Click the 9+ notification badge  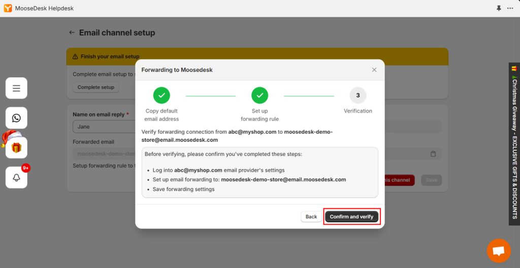coord(26,168)
